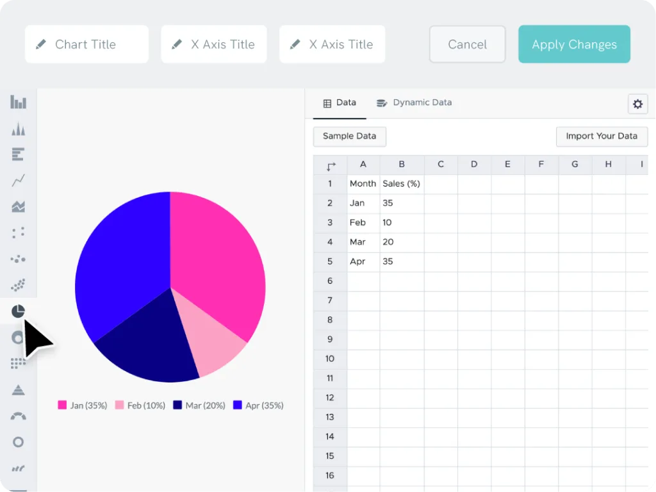Toggle the Feb (10%) legend entry
The height and width of the screenshot is (492, 656).
tap(140, 406)
